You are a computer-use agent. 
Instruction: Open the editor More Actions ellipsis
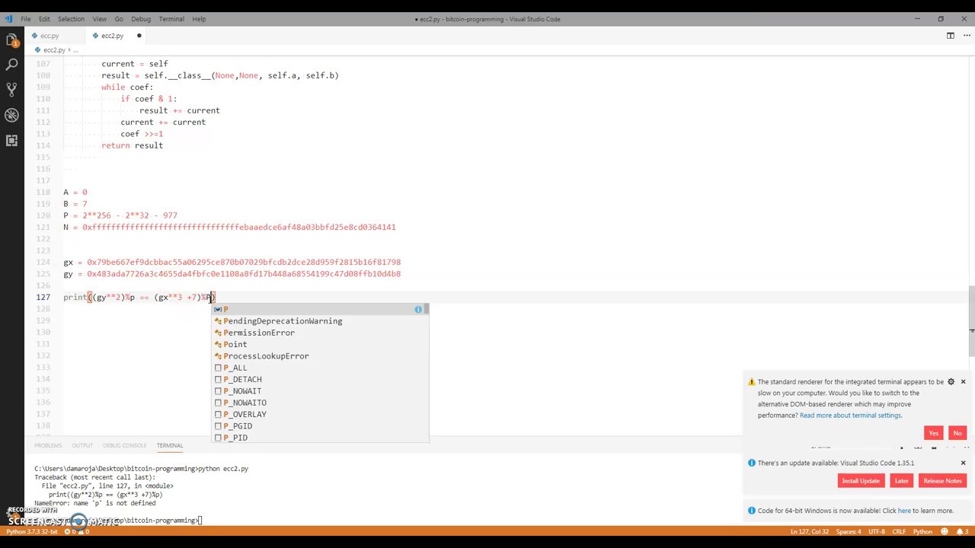click(964, 36)
